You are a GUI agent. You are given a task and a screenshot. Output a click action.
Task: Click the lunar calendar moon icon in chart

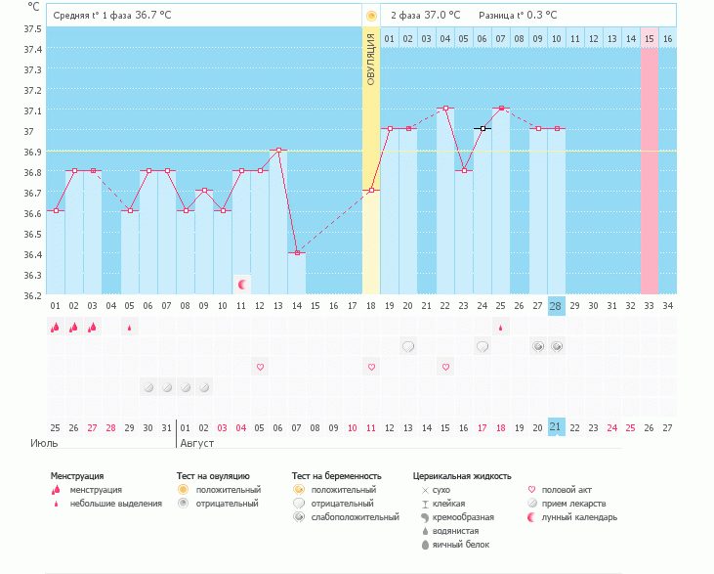coord(242,285)
